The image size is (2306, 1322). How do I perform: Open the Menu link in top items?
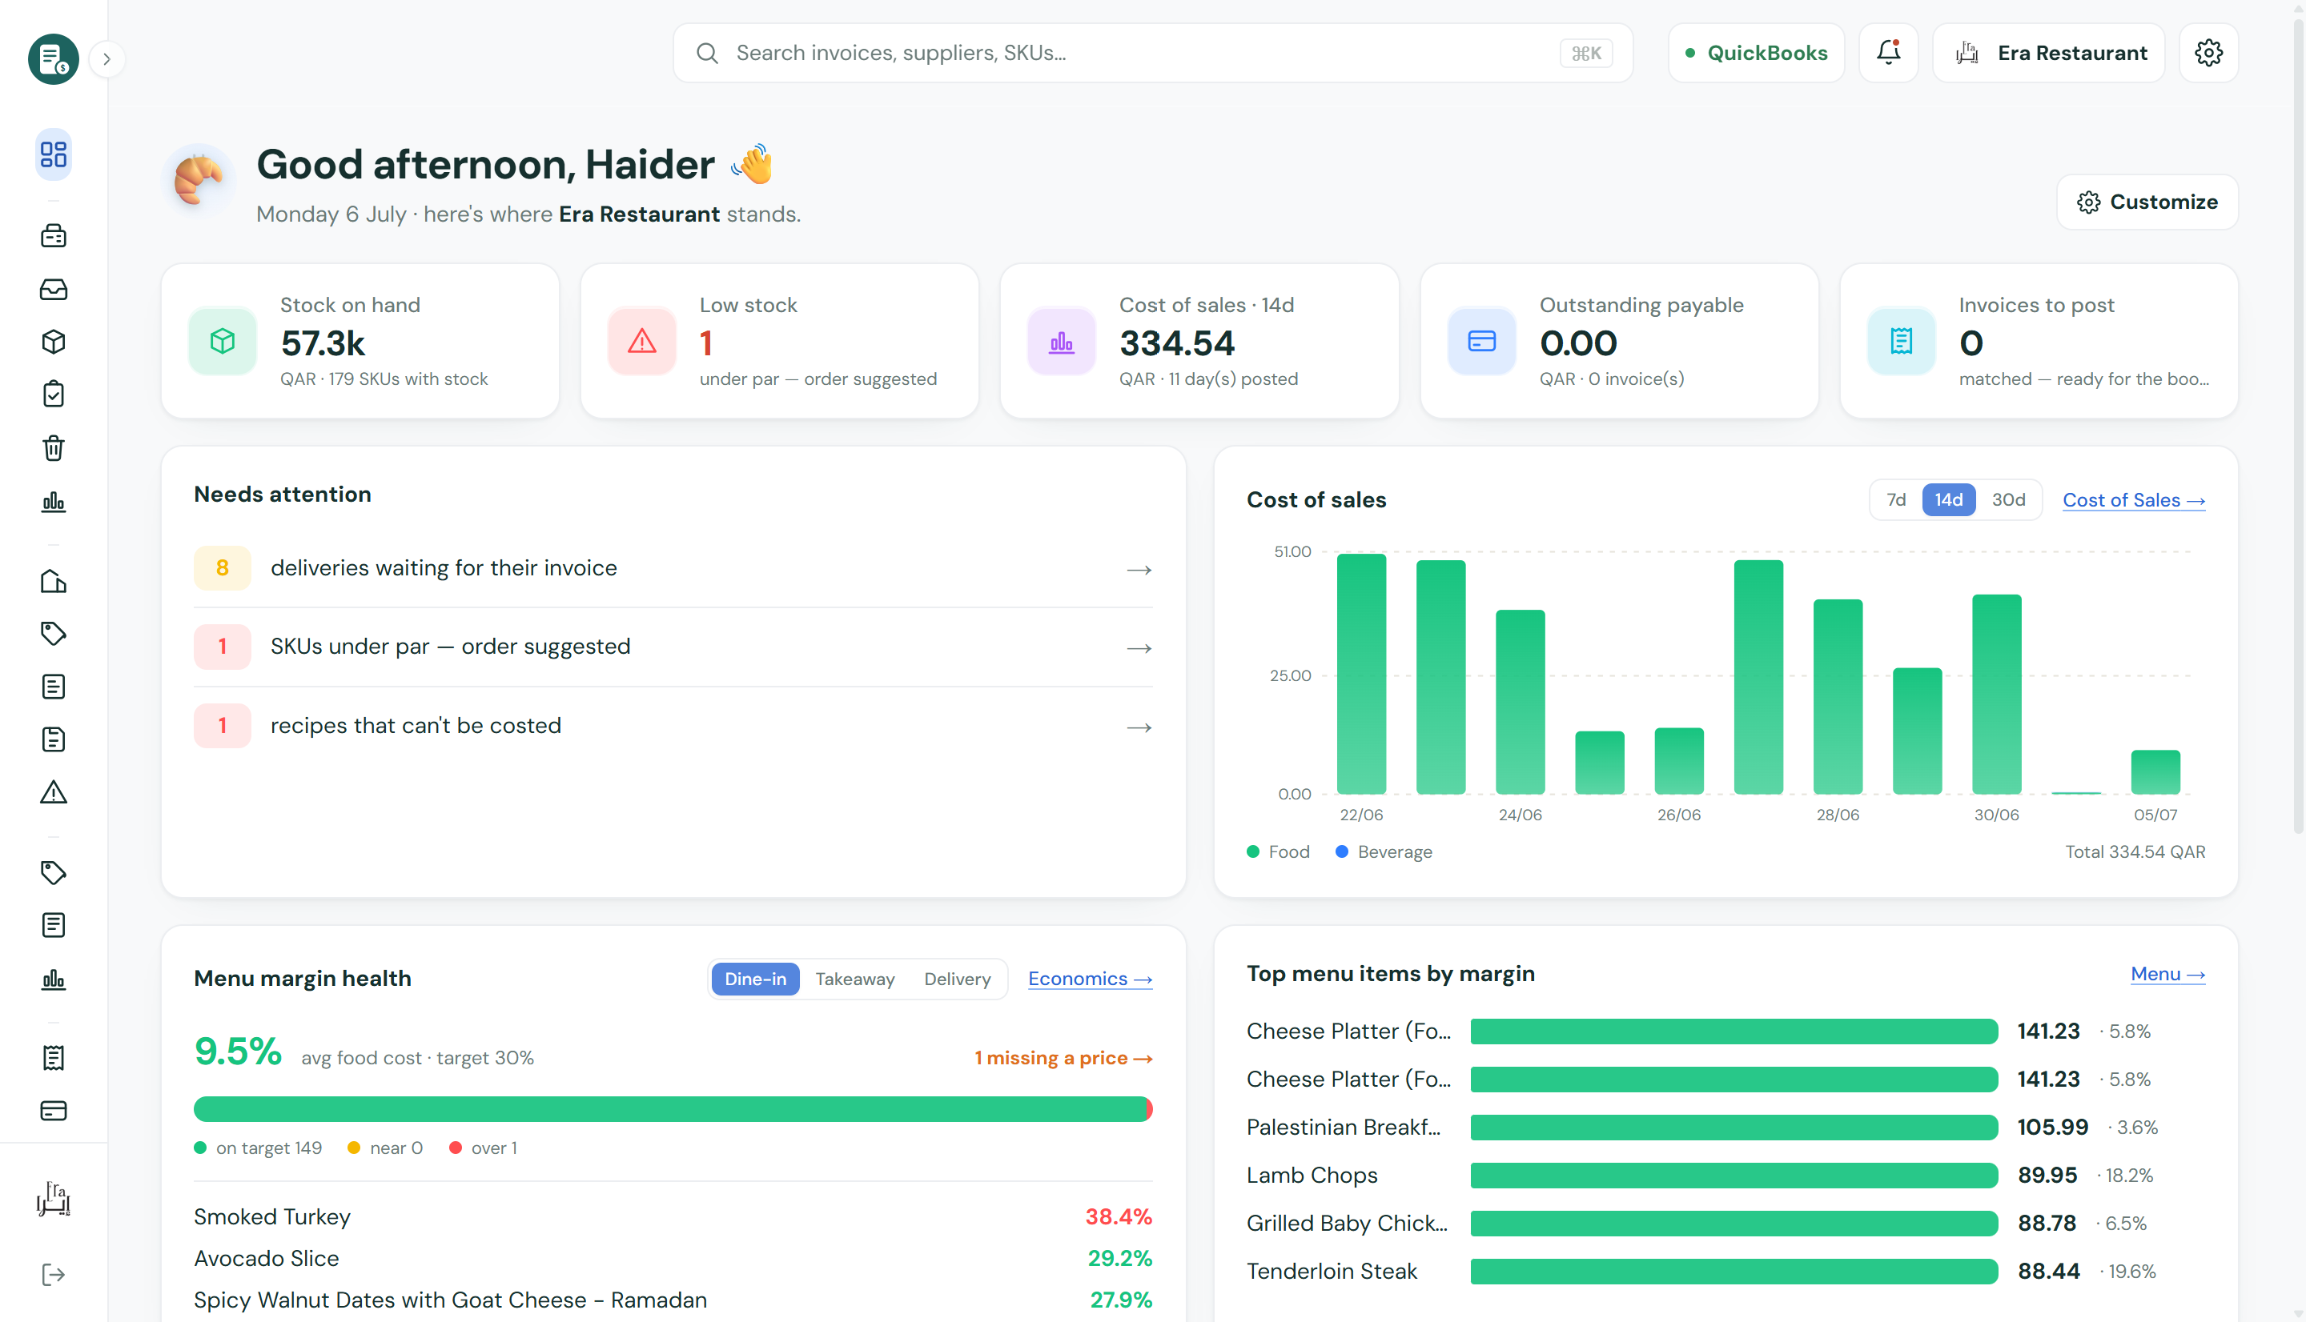pos(2167,974)
